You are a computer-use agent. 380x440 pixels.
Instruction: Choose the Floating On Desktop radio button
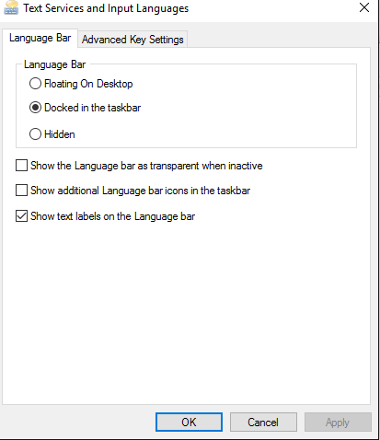coord(35,84)
